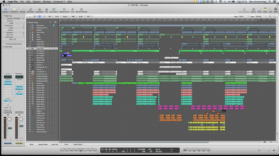Viewport: 279px width, 156px height.
Task: Toggle the Catch playhead button
Action: [39, 17]
